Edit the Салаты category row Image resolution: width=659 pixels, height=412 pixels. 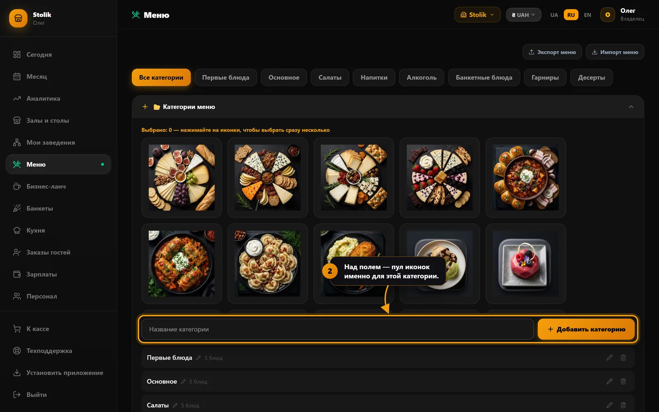610,405
